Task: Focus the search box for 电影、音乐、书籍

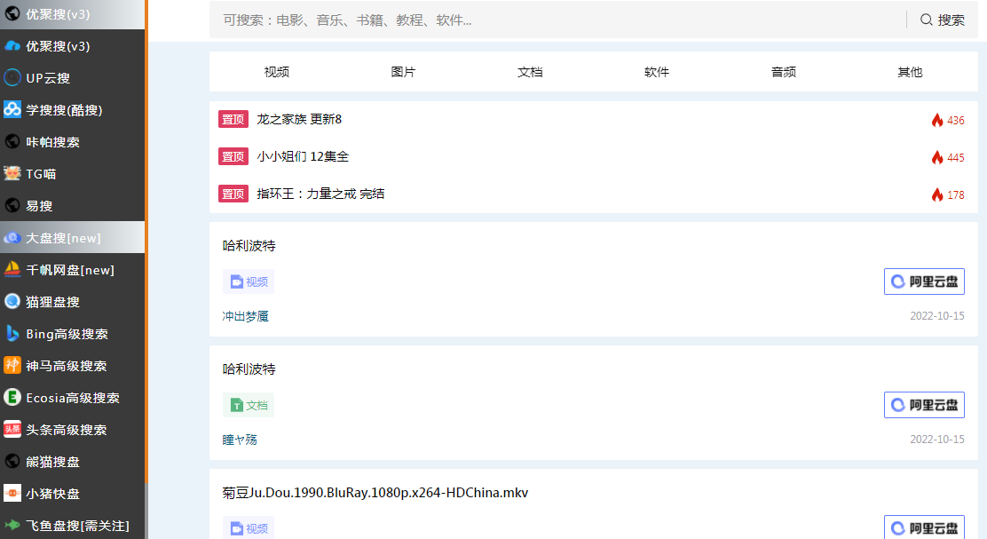Action: click(x=557, y=20)
